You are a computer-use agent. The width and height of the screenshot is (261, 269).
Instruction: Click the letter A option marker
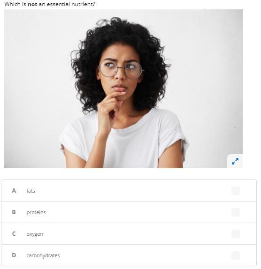(14, 191)
